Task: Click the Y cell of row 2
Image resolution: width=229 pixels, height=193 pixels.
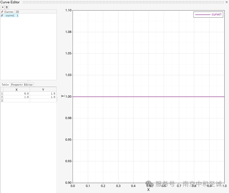Action: coord(43,97)
